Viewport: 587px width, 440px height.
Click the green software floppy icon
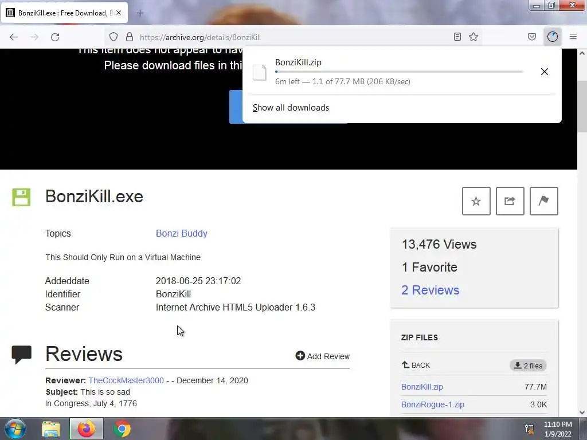pyautogui.click(x=21, y=197)
